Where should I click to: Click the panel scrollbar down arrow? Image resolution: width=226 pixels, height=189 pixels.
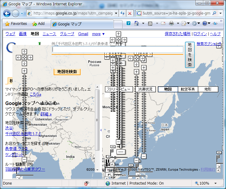tap(97, 170)
